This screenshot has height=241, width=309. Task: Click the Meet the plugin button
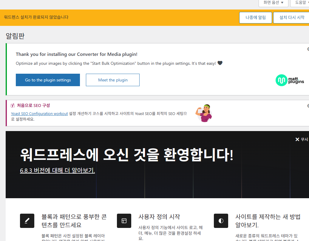click(113, 80)
